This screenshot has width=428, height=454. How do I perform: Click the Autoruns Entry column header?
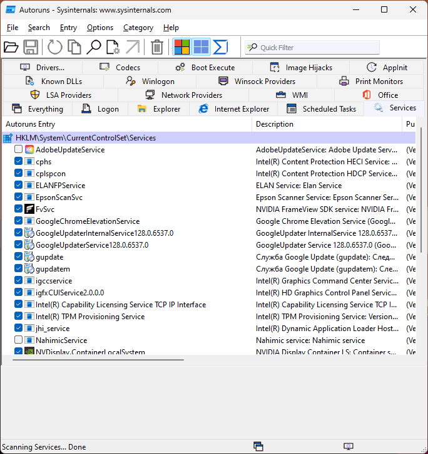tap(127, 124)
